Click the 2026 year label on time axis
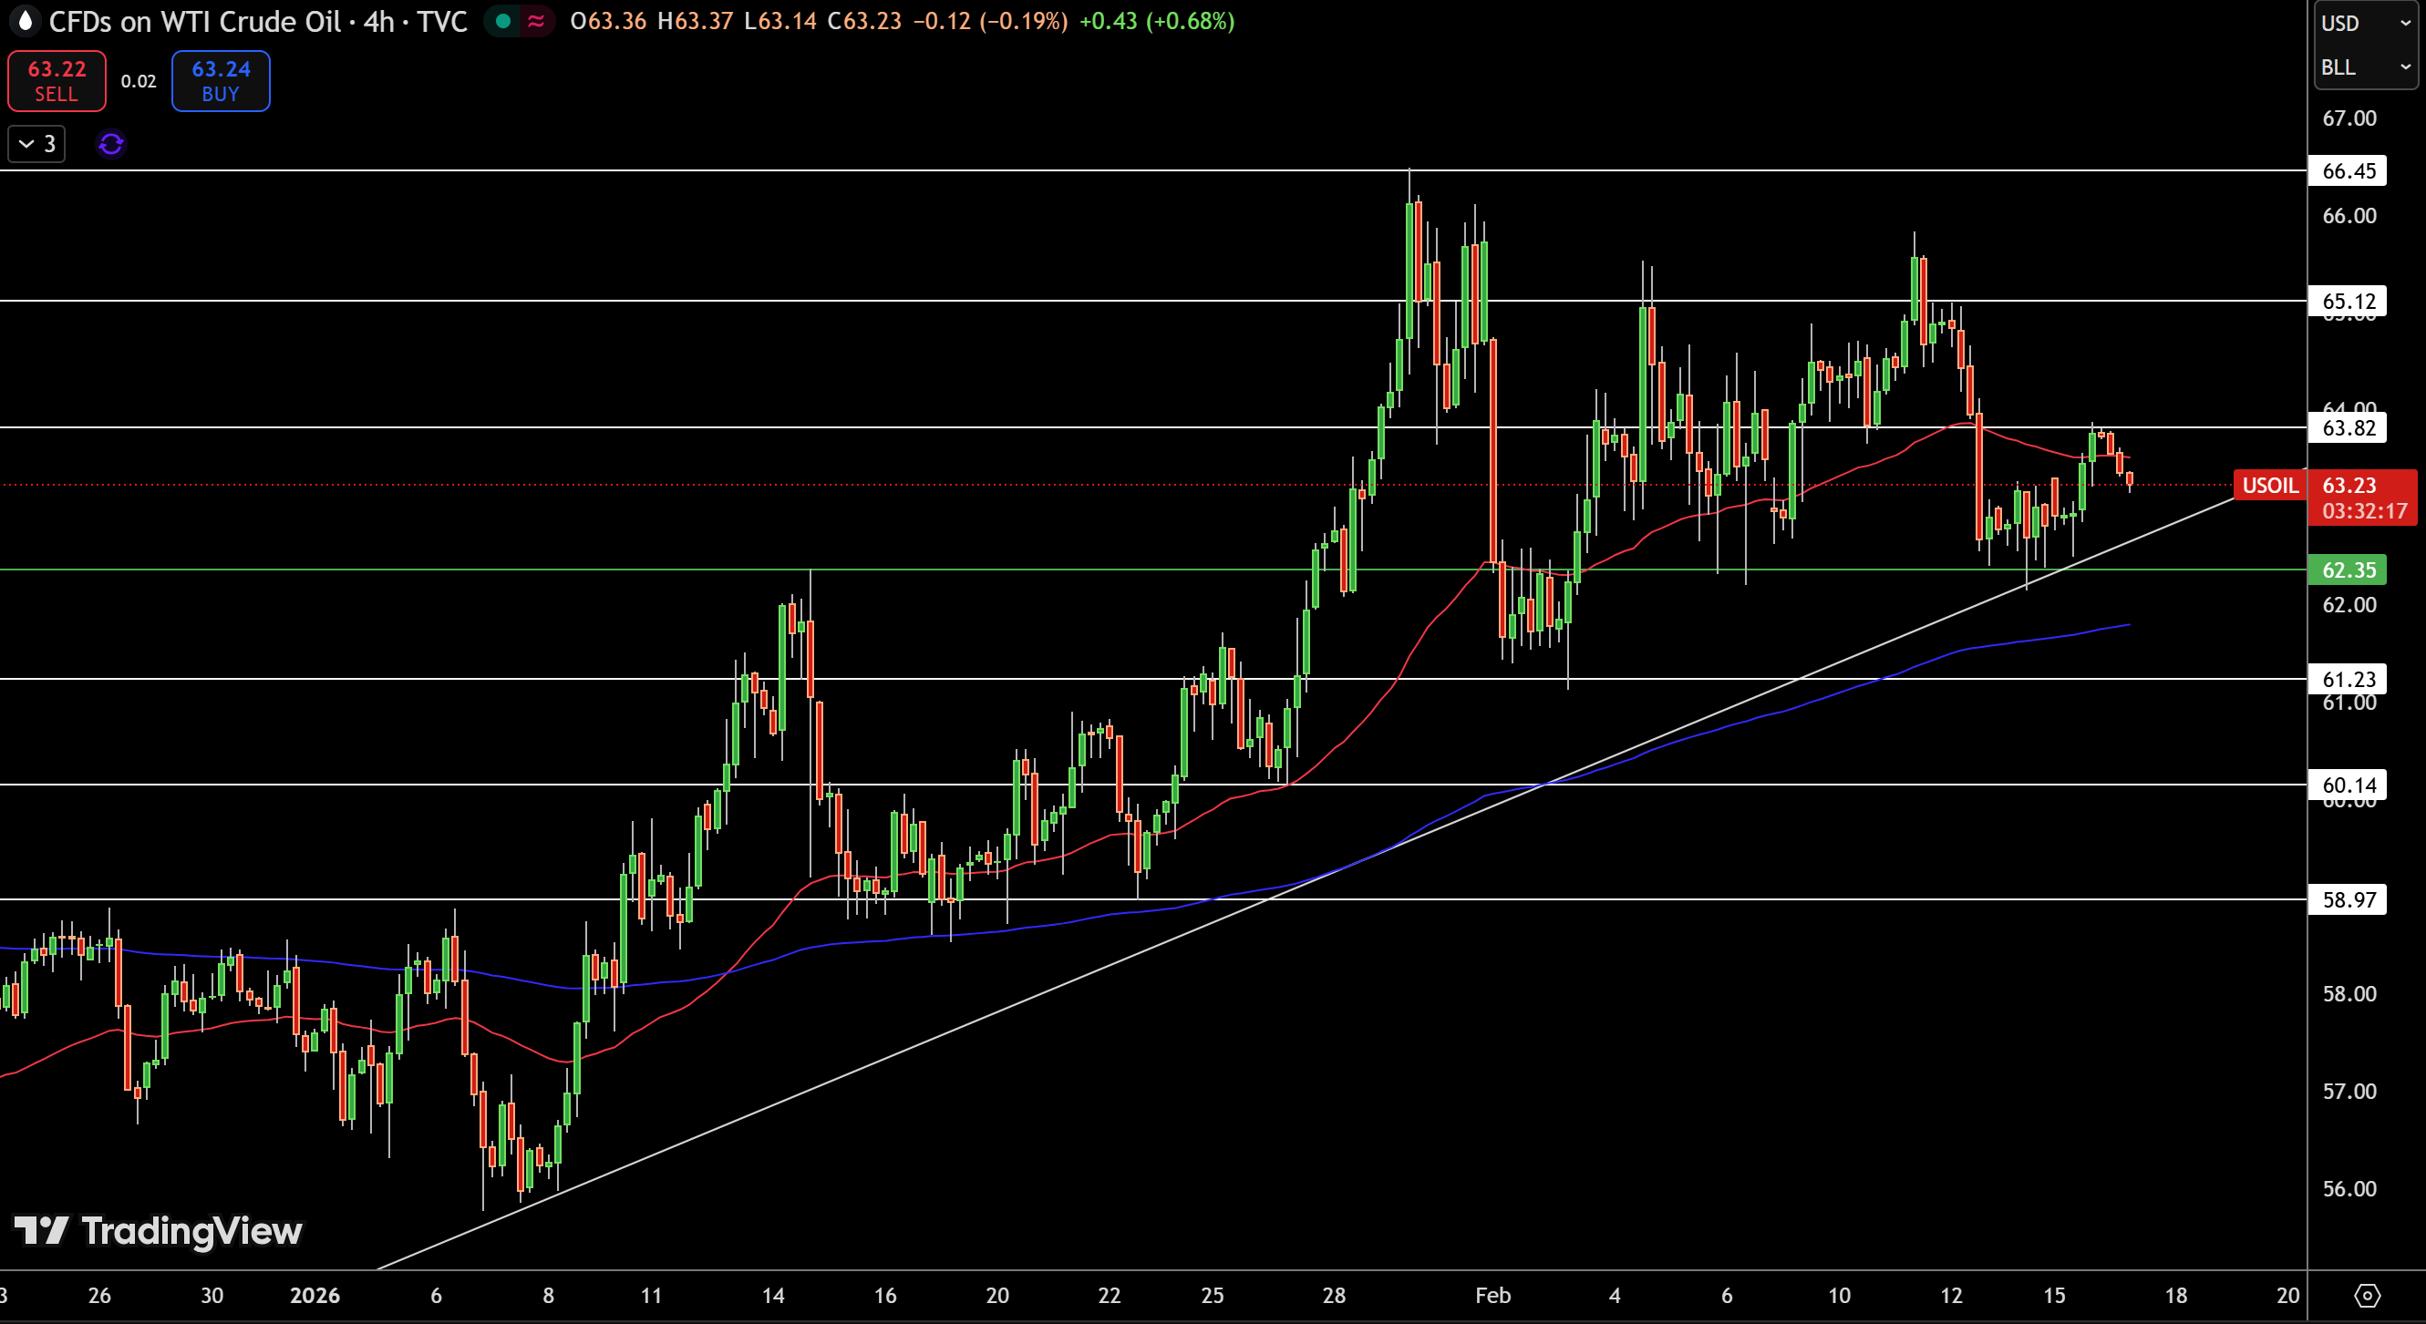Image resolution: width=2426 pixels, height=1324 pixels. click(x=315, y=1296)
